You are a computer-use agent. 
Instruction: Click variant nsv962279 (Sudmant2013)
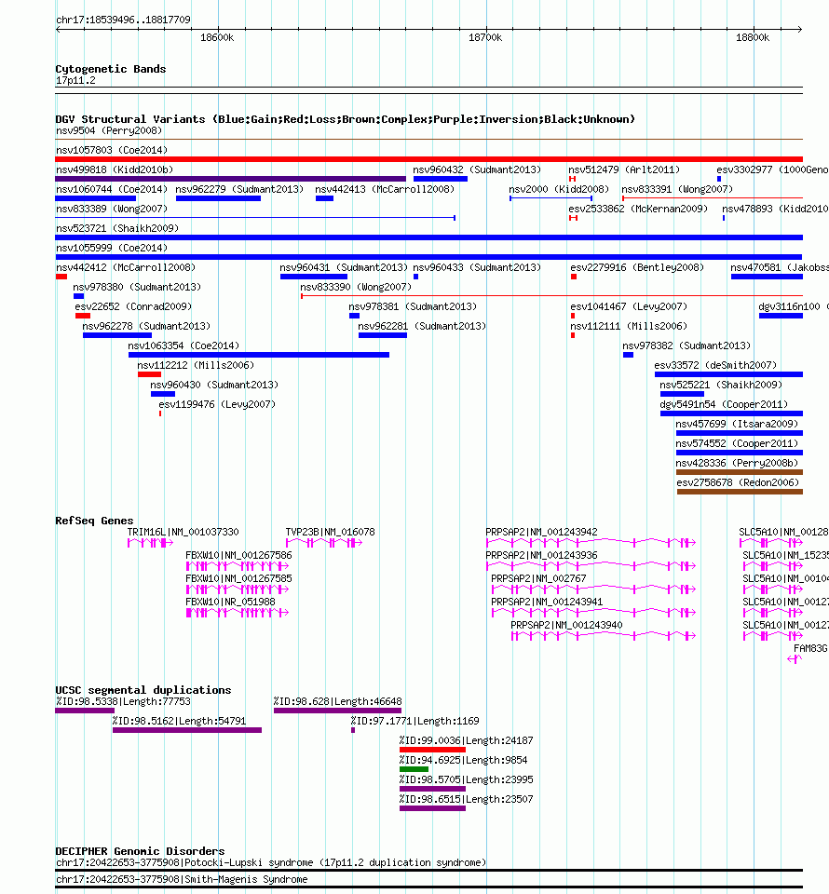point(218,198)
